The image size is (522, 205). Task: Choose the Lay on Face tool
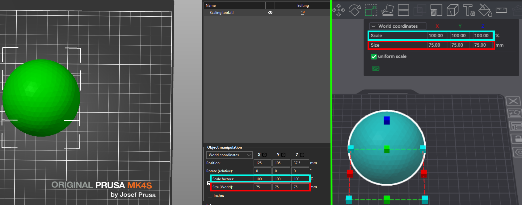point(387,10)
